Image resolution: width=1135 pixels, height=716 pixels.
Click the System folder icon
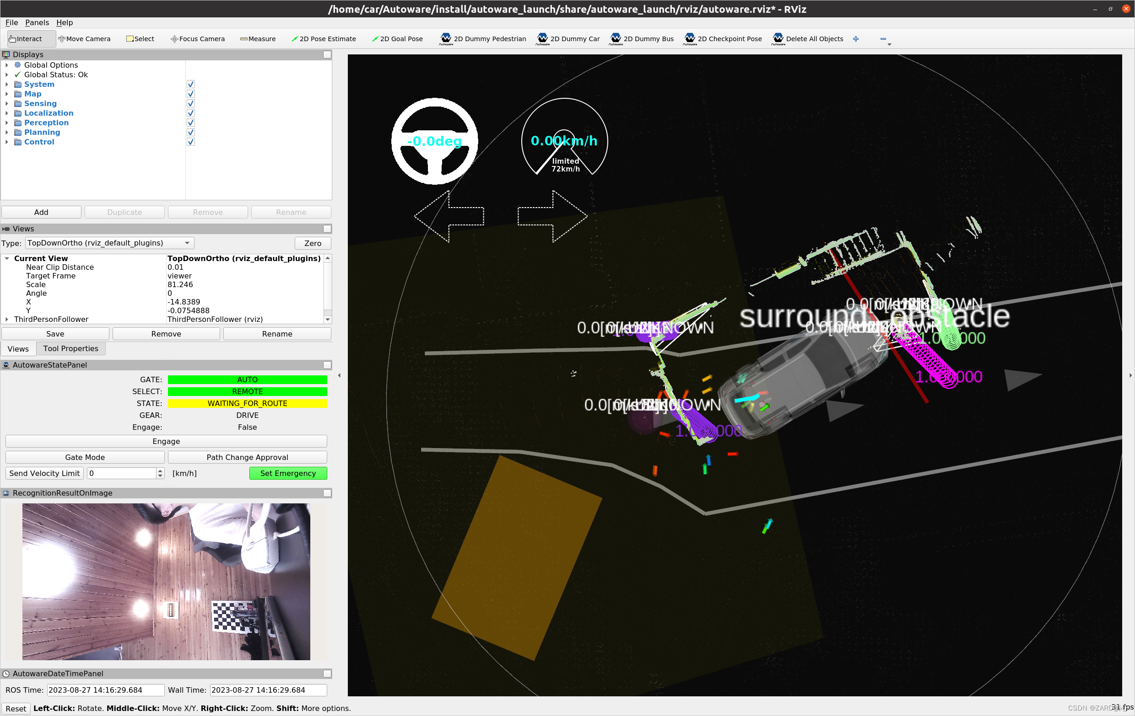click(x=18, y=84)
